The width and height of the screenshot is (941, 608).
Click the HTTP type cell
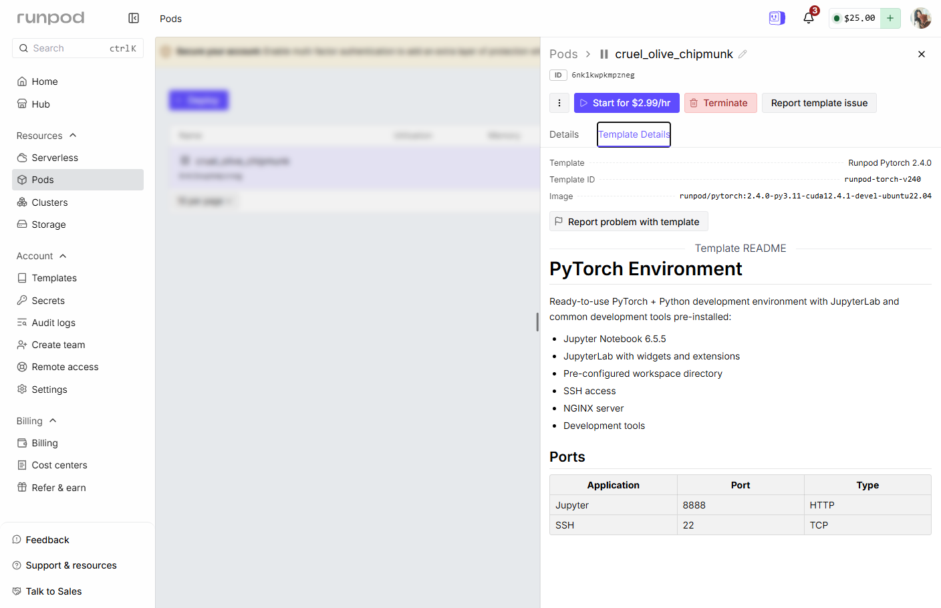[867, 505]
